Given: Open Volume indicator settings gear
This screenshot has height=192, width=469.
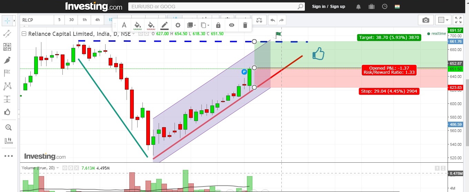Looking at the screenshot, I should point(70,168).
